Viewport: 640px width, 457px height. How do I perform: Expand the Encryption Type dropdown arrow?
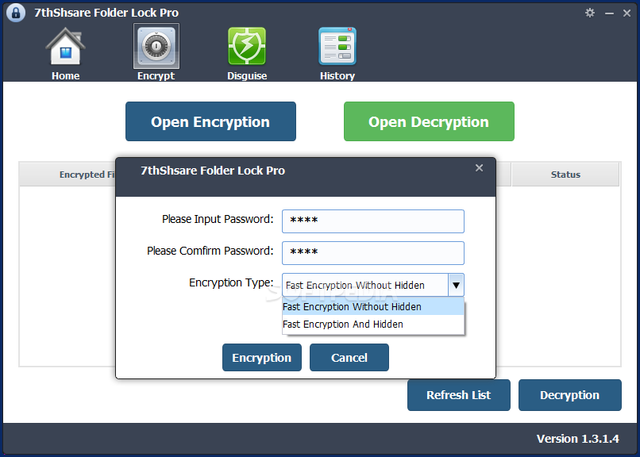[x=456, y=285]
